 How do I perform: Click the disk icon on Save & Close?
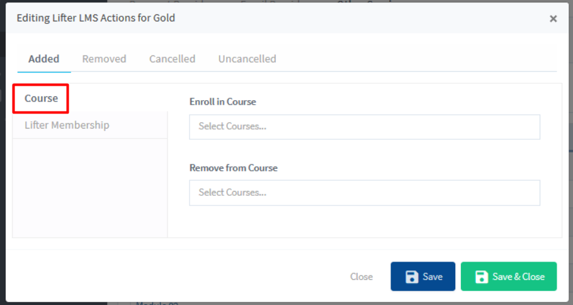[482, 277]
